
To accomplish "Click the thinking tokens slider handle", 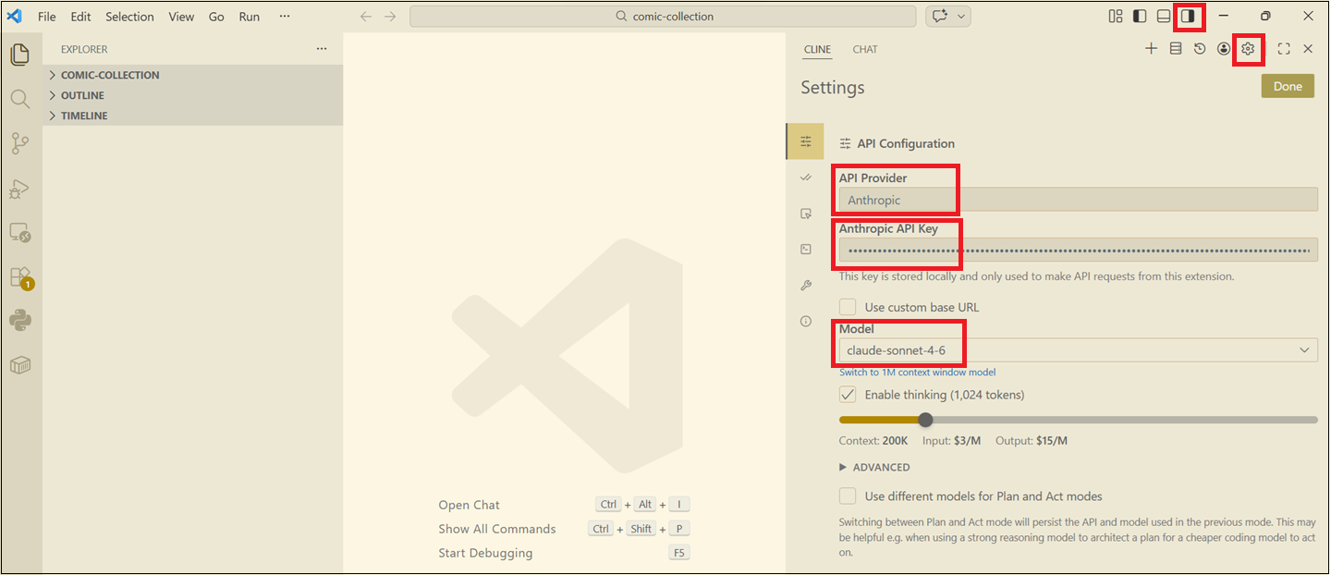I will click(925, 420).
